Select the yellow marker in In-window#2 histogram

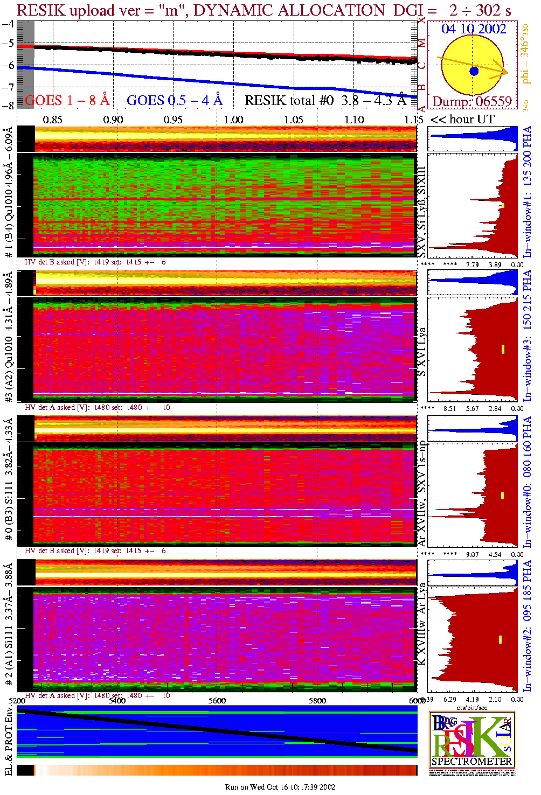tap(501, 639)
